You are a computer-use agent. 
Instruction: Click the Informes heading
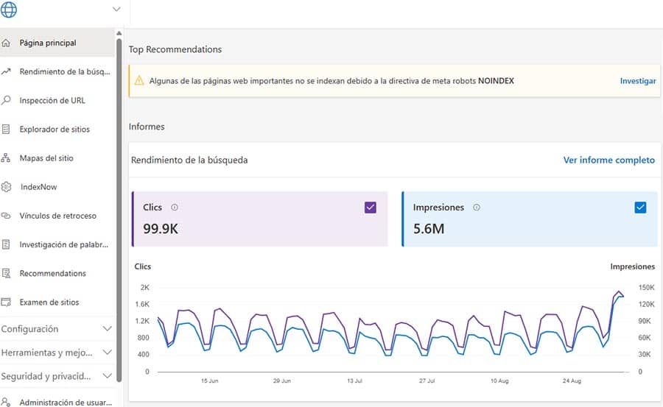tap(147, 127)
